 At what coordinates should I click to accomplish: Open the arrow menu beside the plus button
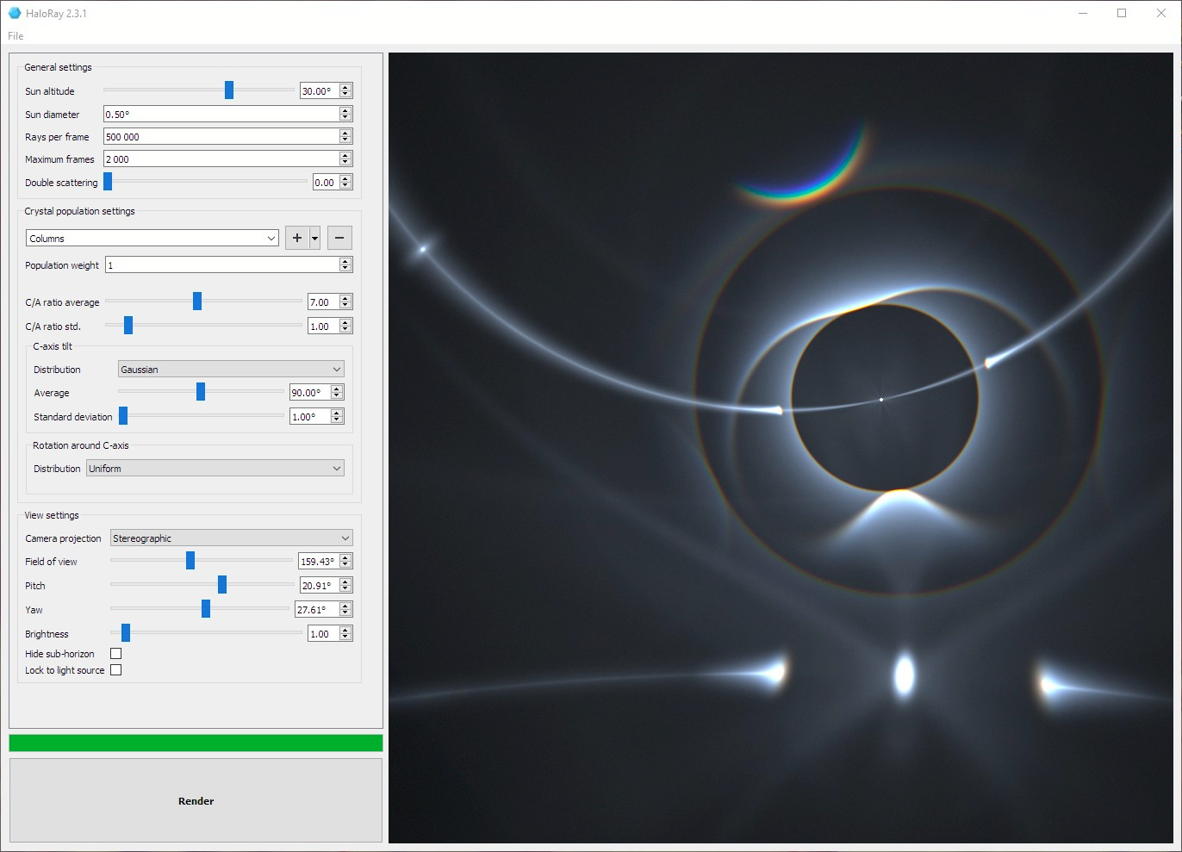click(315, 239)
